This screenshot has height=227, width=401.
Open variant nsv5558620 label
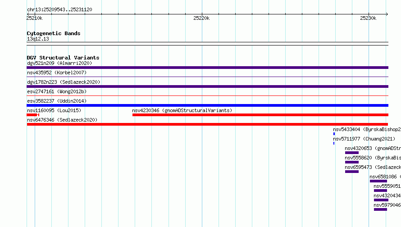[x=373, y=158]
